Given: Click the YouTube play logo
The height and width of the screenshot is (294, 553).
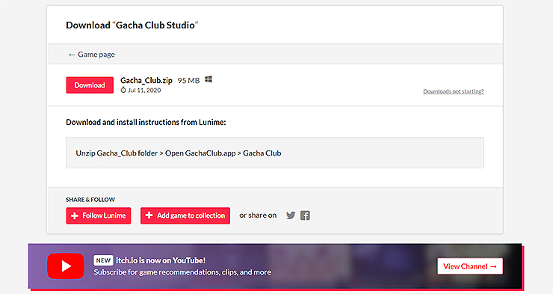Looking at the screenshot, I should [x=66, y=266].
